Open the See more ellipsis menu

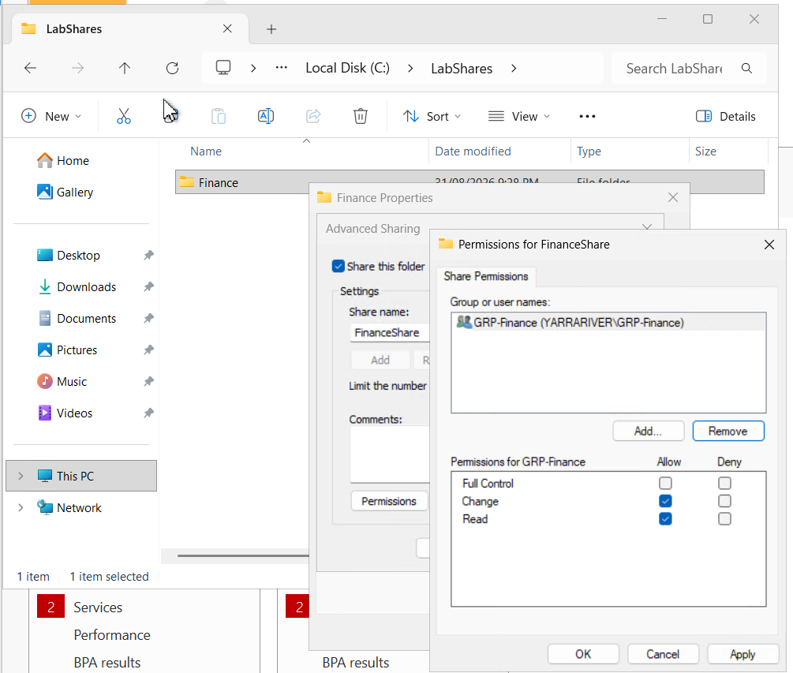point(587,116)
